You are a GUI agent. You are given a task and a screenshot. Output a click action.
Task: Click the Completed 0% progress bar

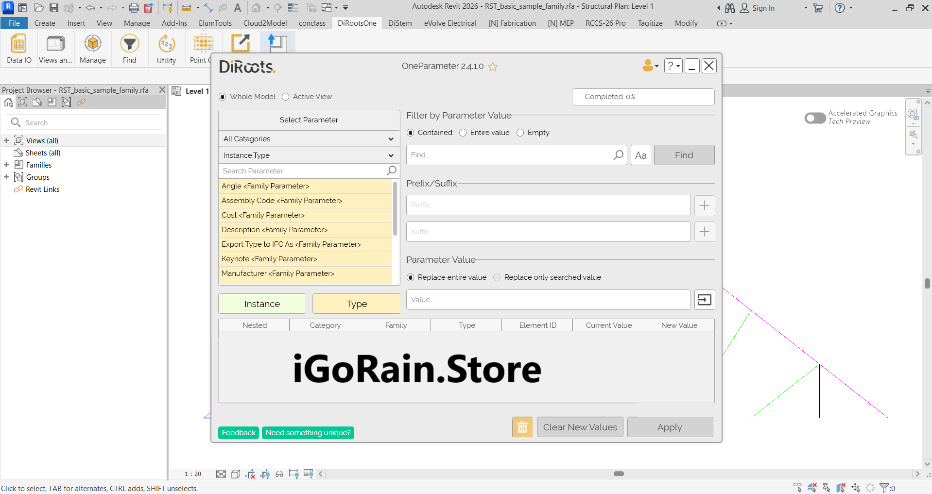click(642, 97)
